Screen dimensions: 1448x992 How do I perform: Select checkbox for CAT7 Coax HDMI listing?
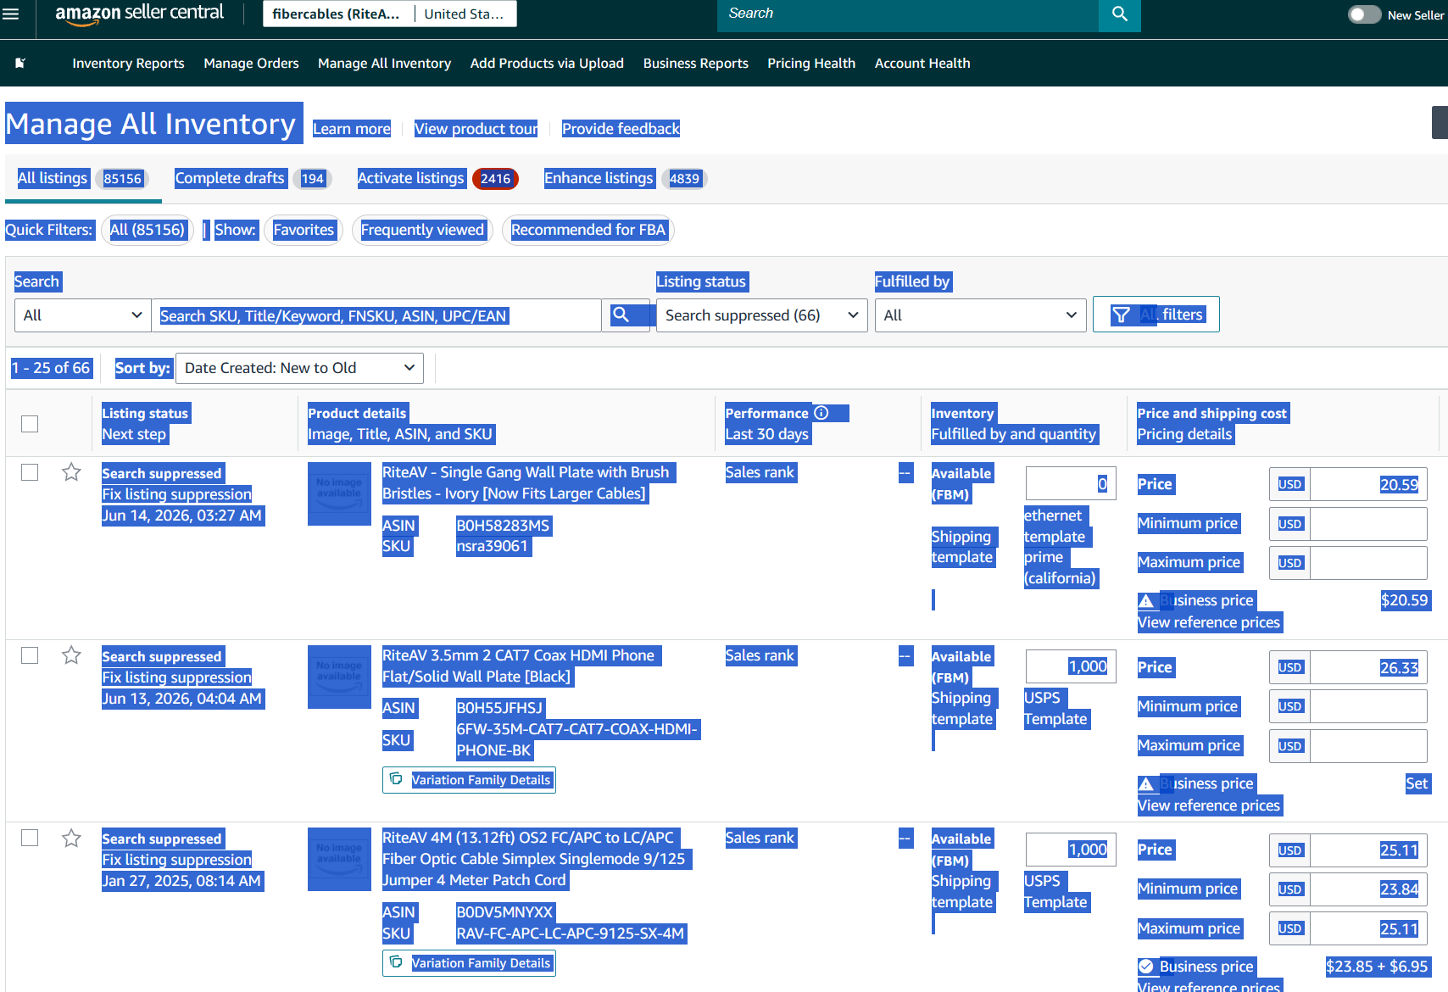30,655
